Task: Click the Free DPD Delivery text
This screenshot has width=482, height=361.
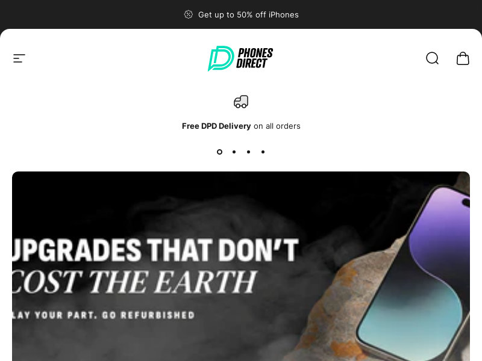Action: tap(216, 126)
